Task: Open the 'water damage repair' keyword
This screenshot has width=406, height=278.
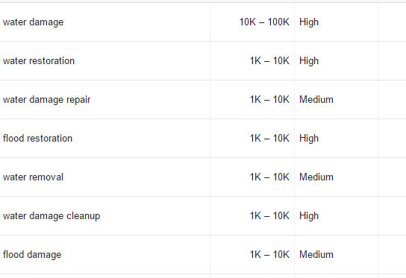Action: click(46, 100)
